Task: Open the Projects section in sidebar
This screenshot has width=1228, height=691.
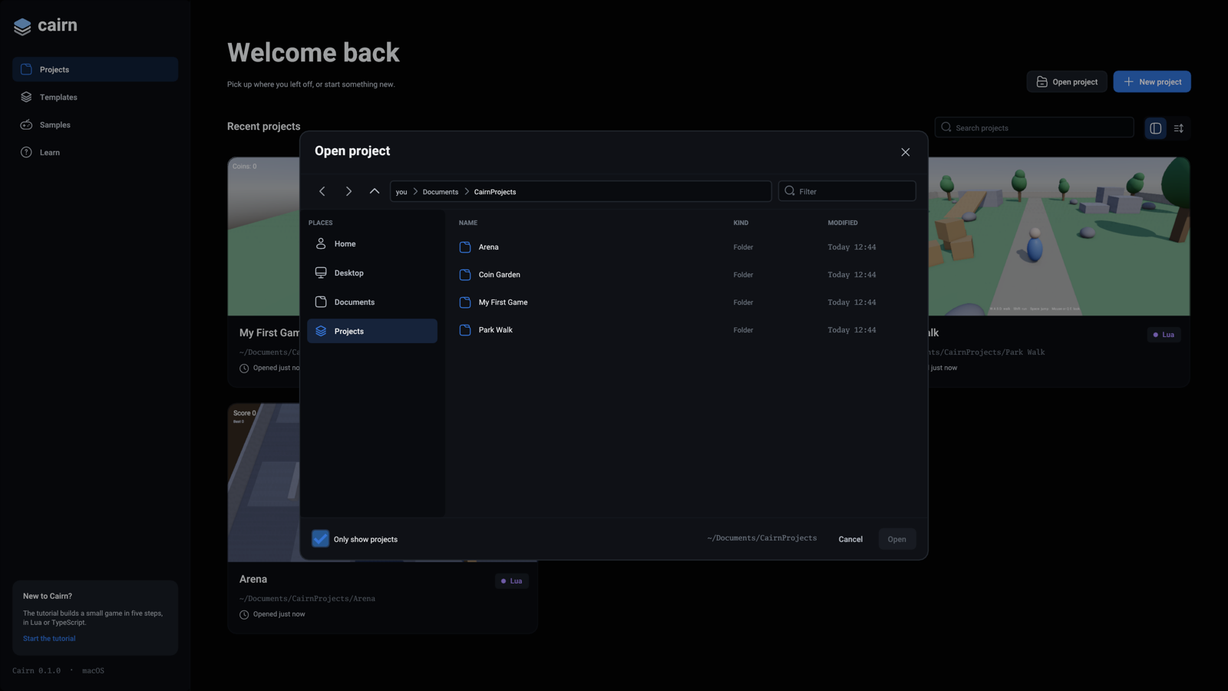Action: point(95,69)
